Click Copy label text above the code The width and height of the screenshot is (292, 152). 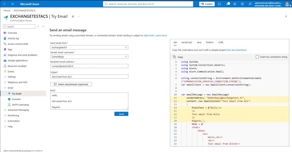180,57
